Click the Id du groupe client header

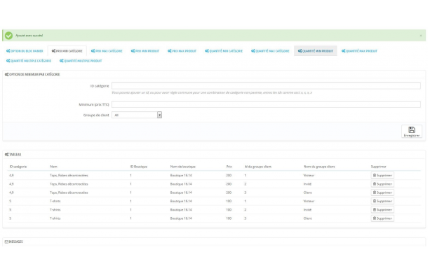[258, 167]
